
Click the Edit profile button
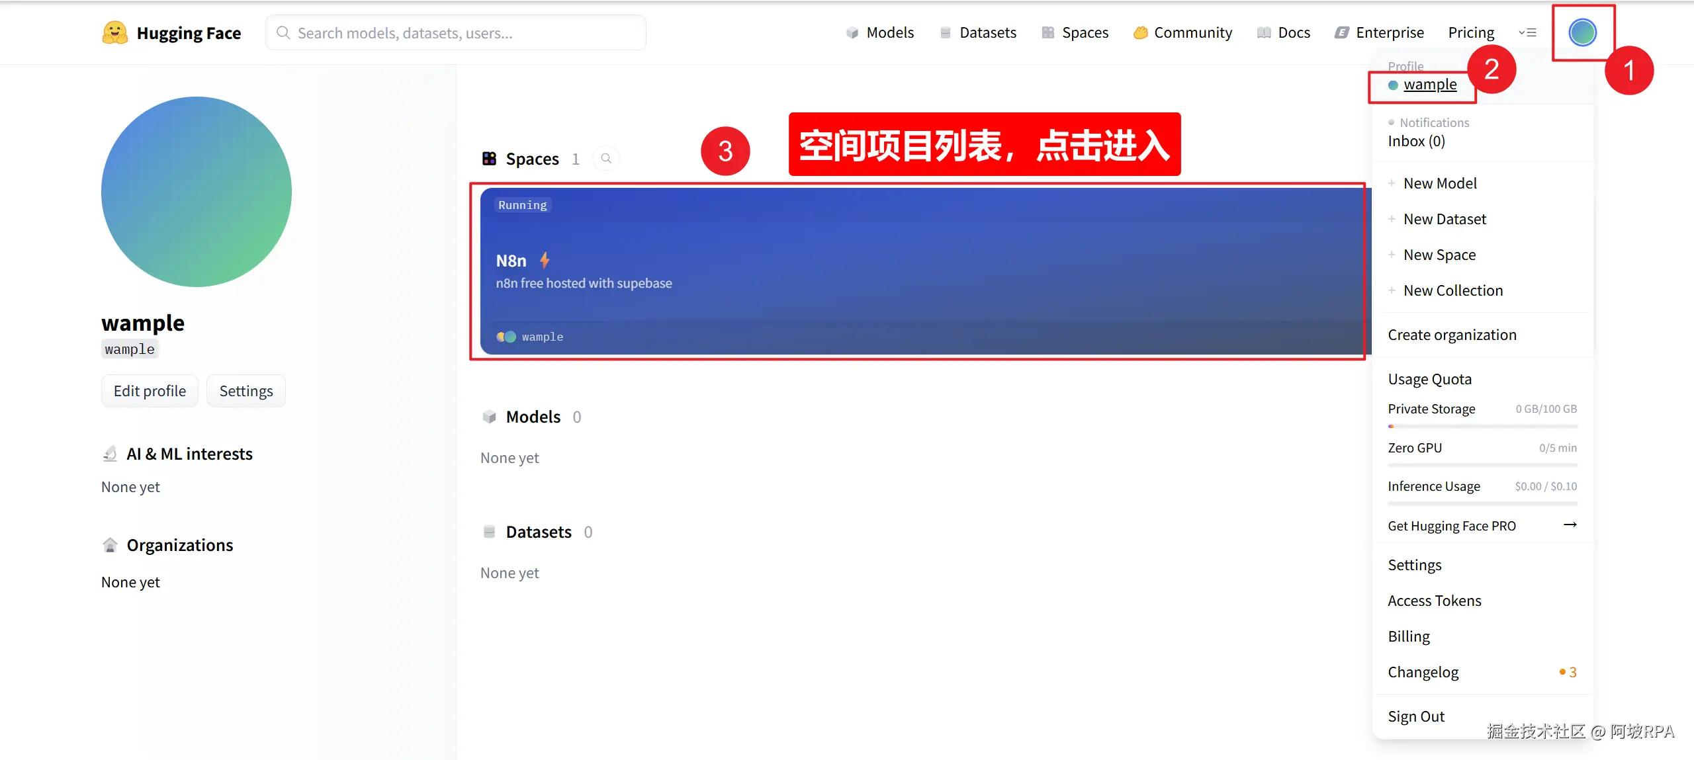pyautogui.click(x=150, y=391)
